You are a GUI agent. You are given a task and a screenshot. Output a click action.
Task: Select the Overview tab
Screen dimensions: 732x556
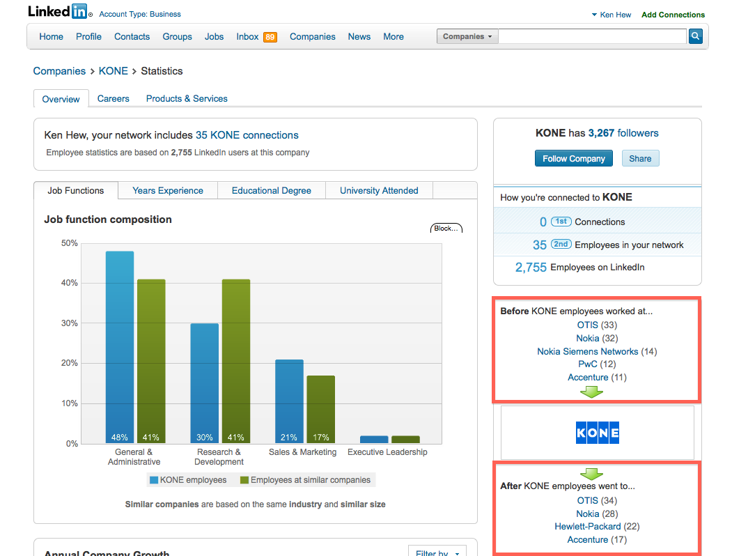point(61,99)
